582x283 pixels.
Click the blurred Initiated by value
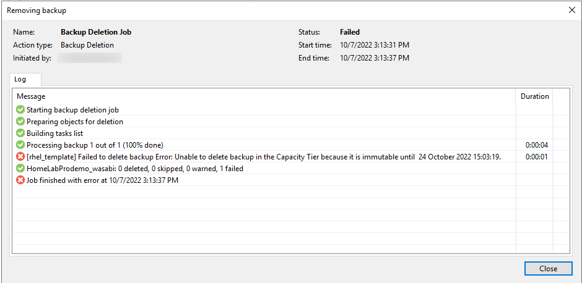pos(89,58)
